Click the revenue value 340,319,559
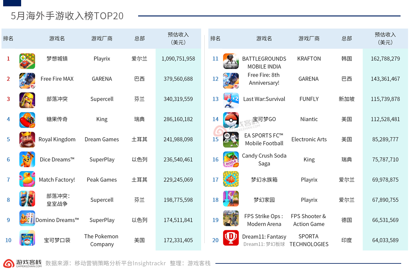The height and width of the screenshot is (271, 410). (x=178, y=99)
